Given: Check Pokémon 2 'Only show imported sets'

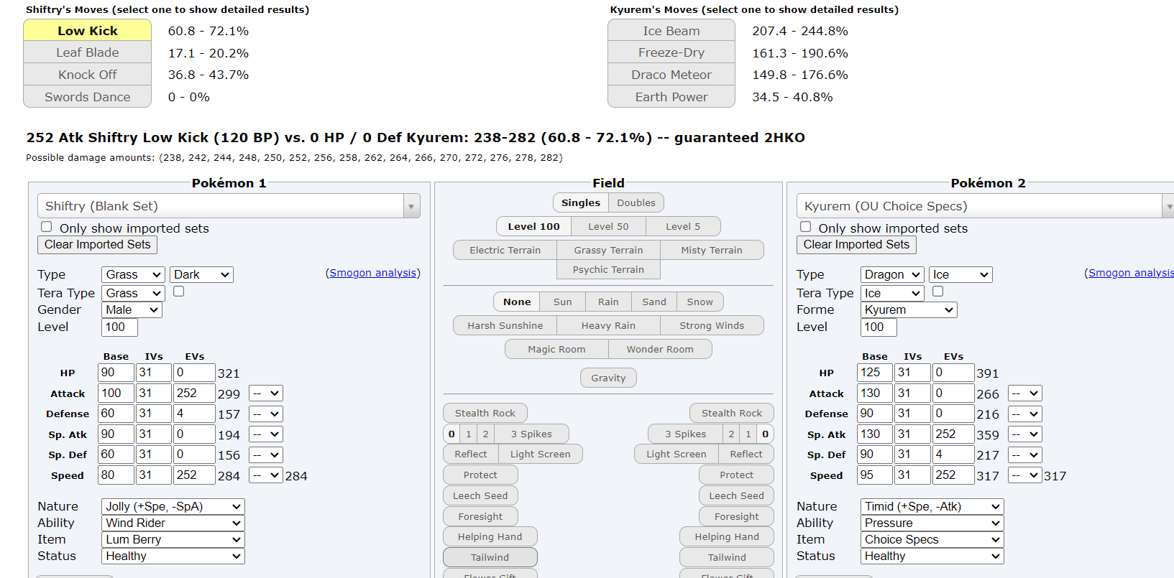Looking at the screenshot, I should (x=806, y=227).
